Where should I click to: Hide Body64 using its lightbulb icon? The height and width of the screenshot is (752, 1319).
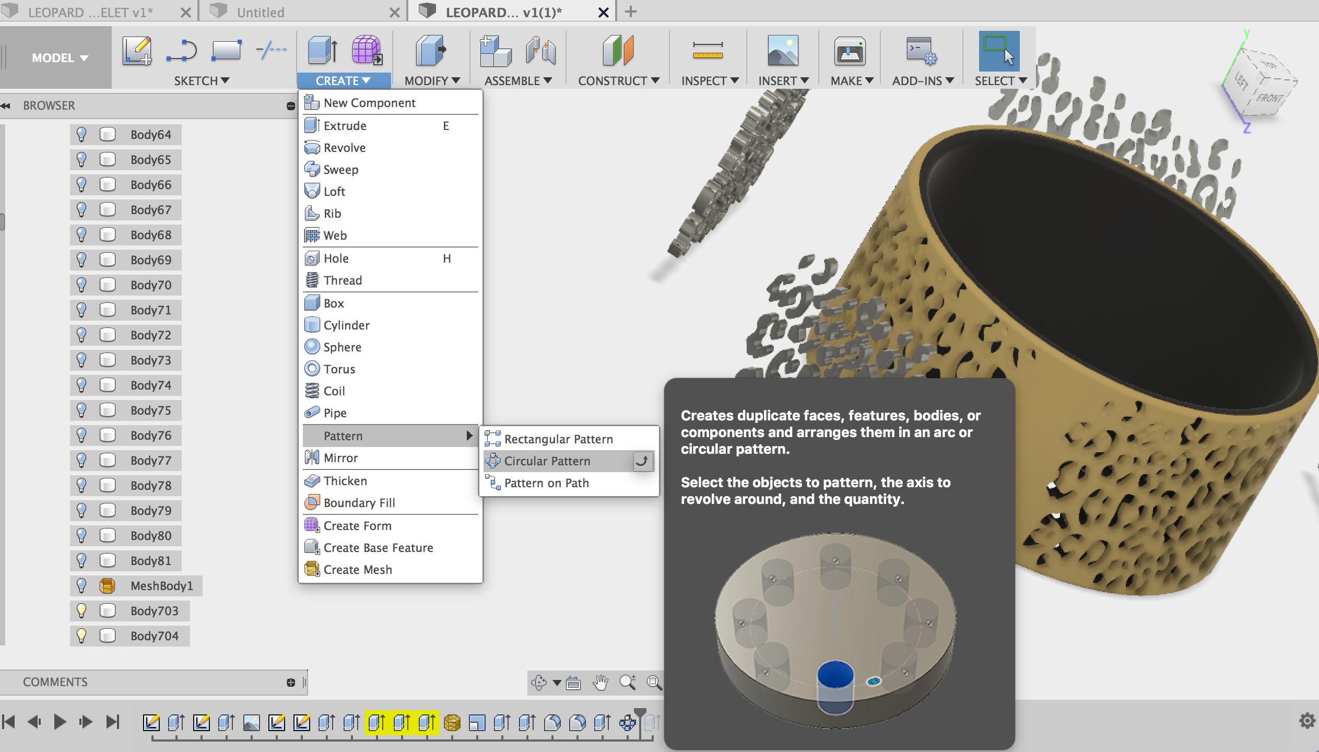coord(81,135)
